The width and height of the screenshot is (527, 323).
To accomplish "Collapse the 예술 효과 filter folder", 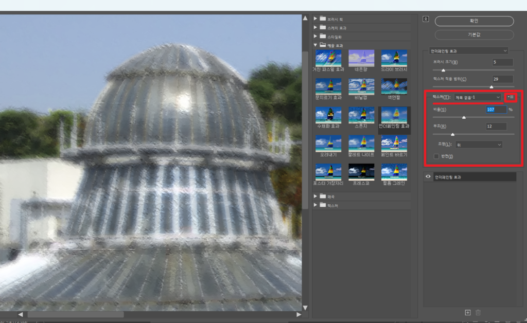I will click(315, 45).
